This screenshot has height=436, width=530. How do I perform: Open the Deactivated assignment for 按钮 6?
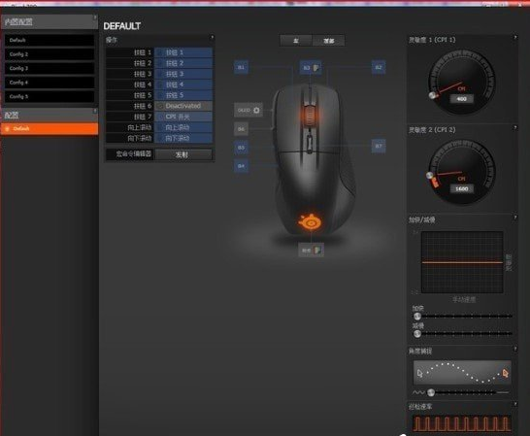point(183,106)
